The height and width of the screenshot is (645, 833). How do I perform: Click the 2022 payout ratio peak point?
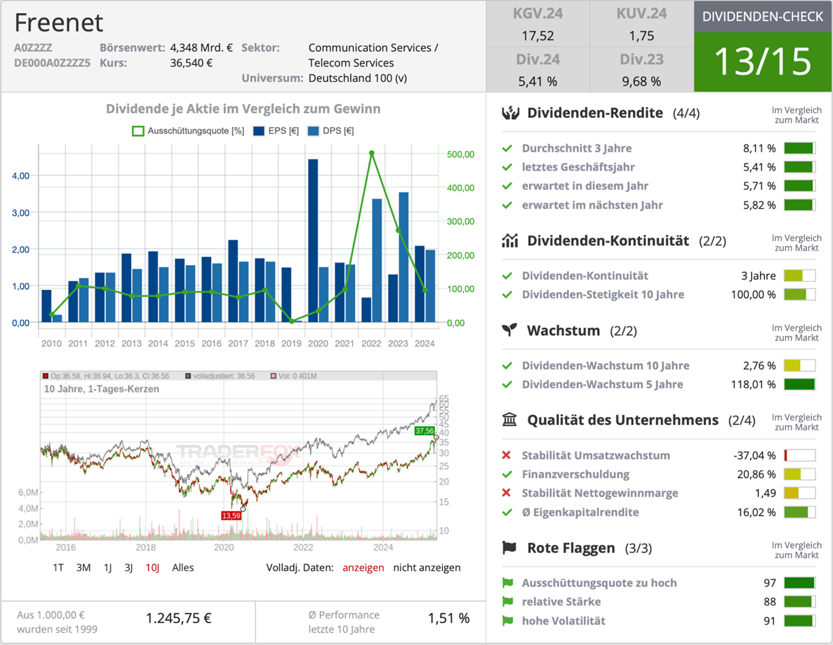click(371, 153)
